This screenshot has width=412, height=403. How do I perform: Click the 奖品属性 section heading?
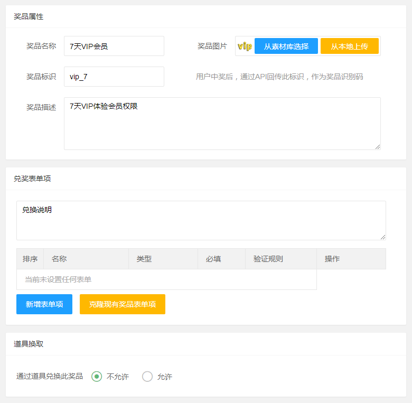pyautogui.click(x=29, y=16)
